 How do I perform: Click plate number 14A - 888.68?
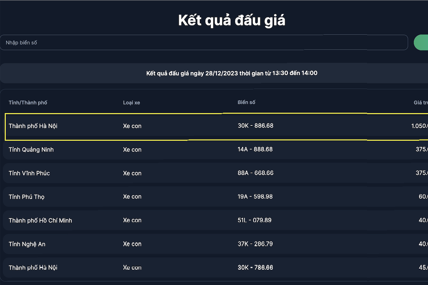point(255,149)
